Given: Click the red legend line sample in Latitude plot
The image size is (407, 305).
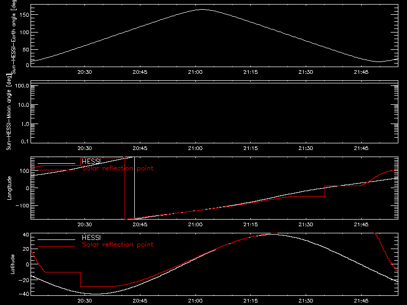Looking at the screenshot, I should [56, 247].
